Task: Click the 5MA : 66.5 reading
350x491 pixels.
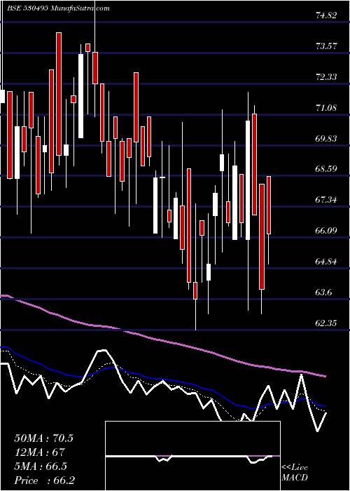Action: (x=41, y=466)
